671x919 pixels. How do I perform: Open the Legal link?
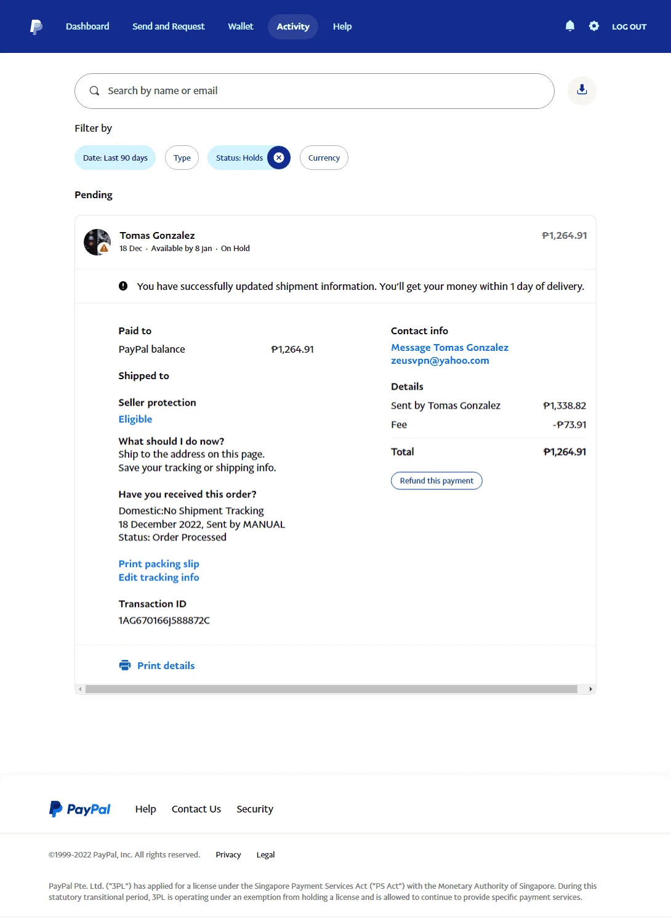(x=266, y=854)
